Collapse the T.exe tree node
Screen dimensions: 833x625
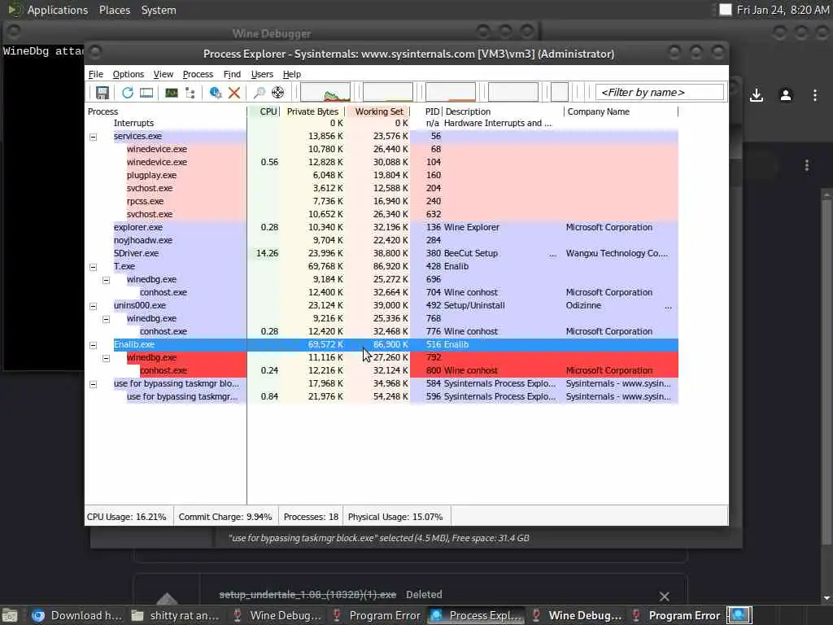click(x=94, y=267)
